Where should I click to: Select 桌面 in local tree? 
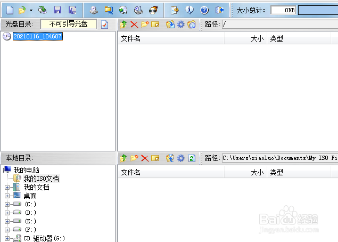click(x=30, y=196)
